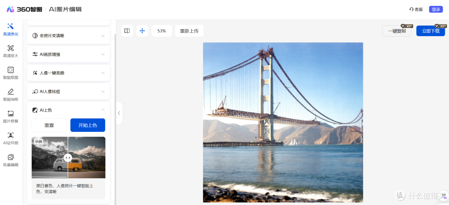Click the 人像一键美颜 icon
The height and width of the screenshot is (205, 449).
pyautogui.click(x=35, y=73)
